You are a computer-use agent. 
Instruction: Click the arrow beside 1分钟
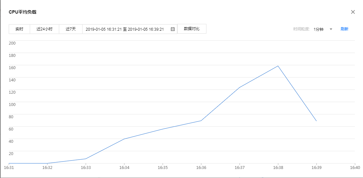coord(331,29)
